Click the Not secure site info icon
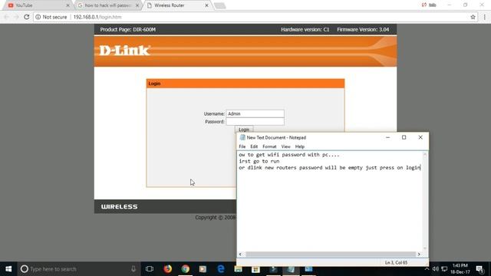 click(38, 17)
